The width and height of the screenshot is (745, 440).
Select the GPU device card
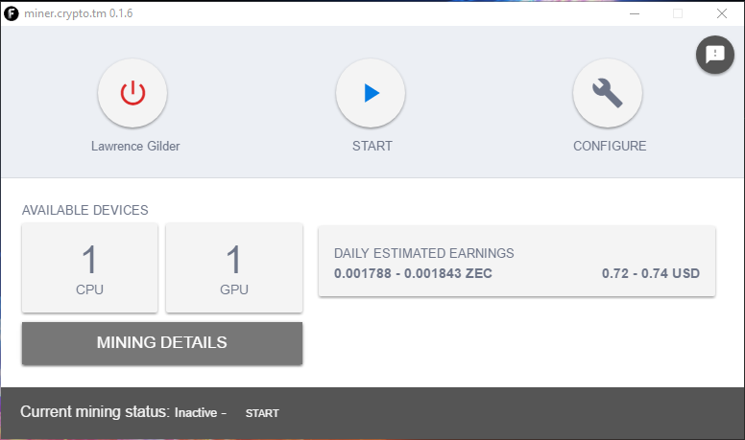tap(234, 268)
